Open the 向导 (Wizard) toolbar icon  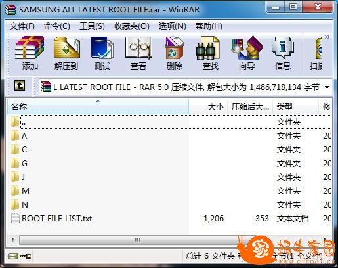(x=247, y=48)
